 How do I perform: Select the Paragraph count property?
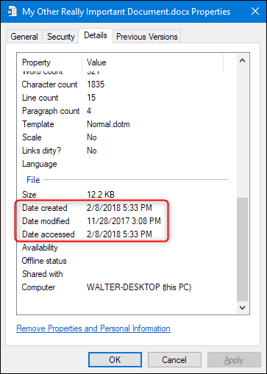tap(51, 111)
